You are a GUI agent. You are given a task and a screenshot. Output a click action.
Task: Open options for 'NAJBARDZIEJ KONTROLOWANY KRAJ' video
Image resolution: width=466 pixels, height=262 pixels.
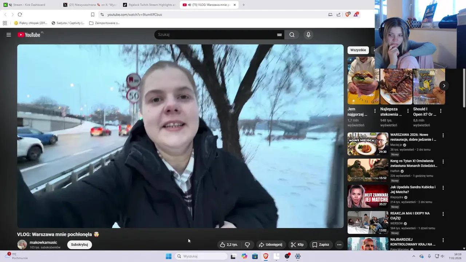(x=443, y=240)
